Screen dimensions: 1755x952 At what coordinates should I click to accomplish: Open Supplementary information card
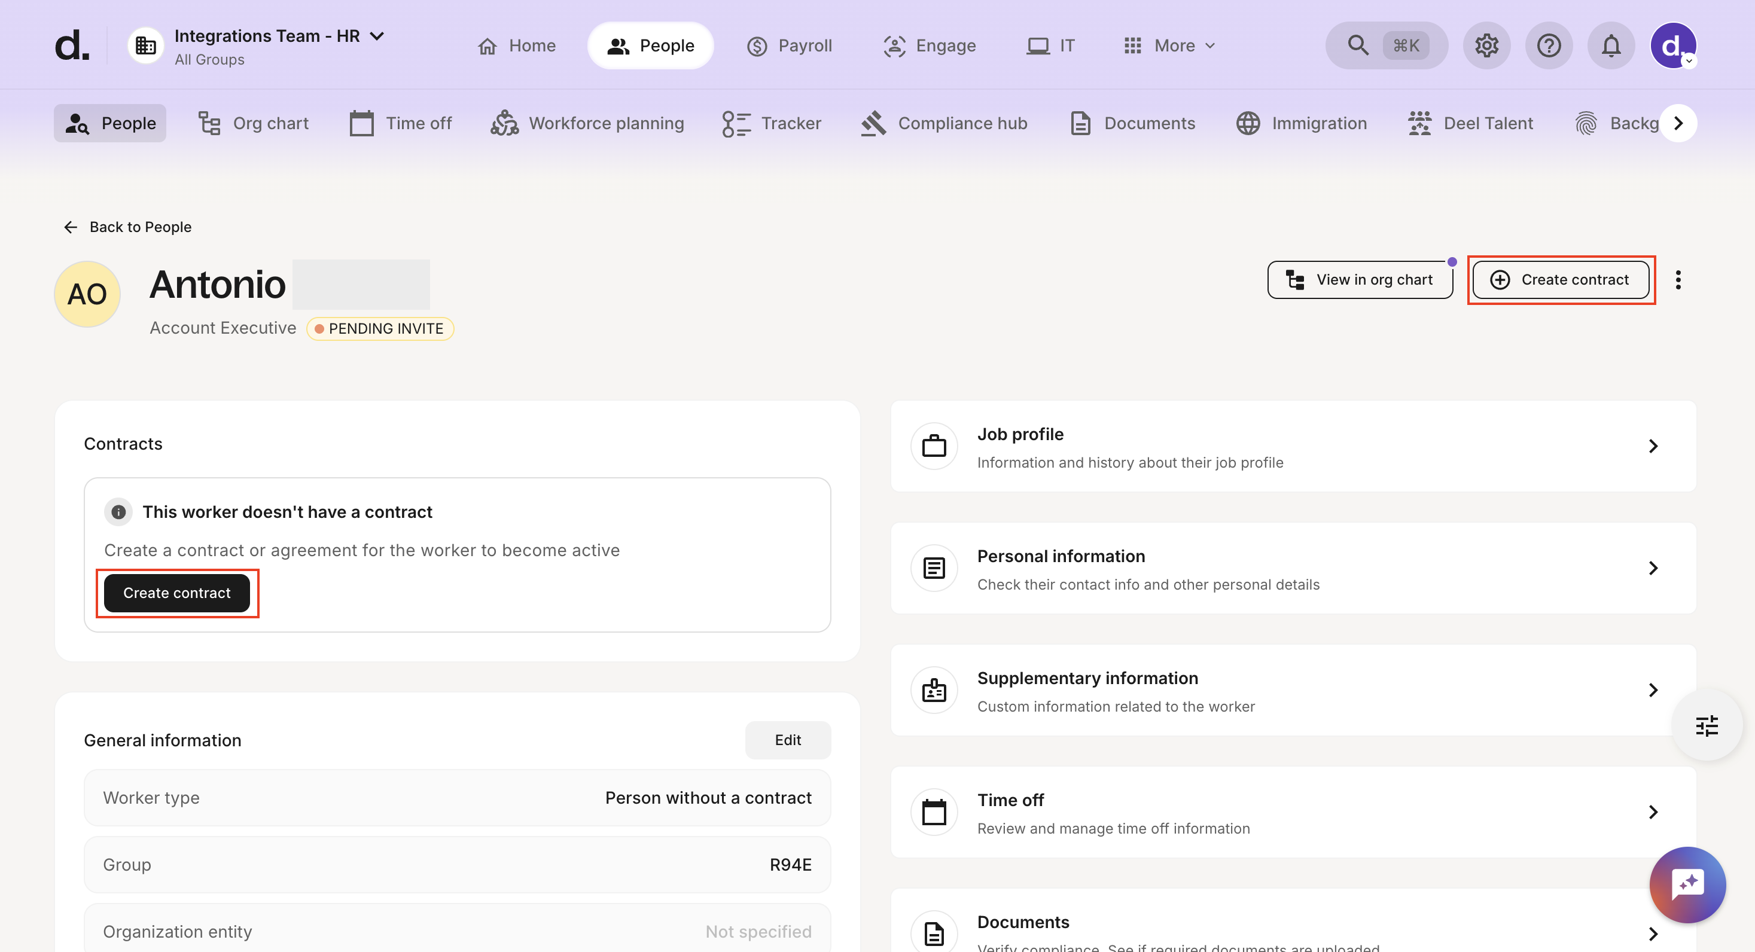(1293, 691)
